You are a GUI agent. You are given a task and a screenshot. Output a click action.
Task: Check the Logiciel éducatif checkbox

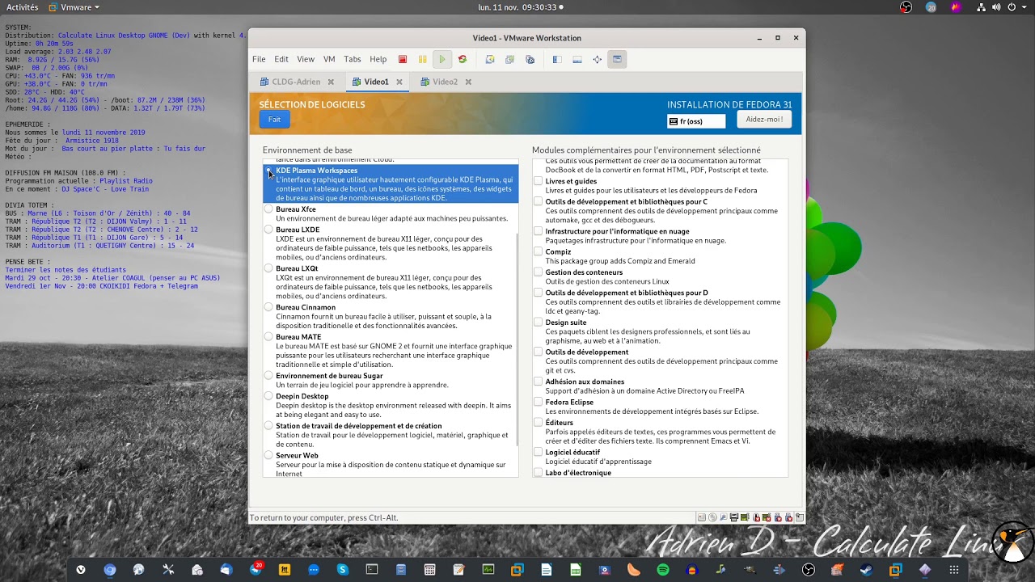[x=538, y=452]
